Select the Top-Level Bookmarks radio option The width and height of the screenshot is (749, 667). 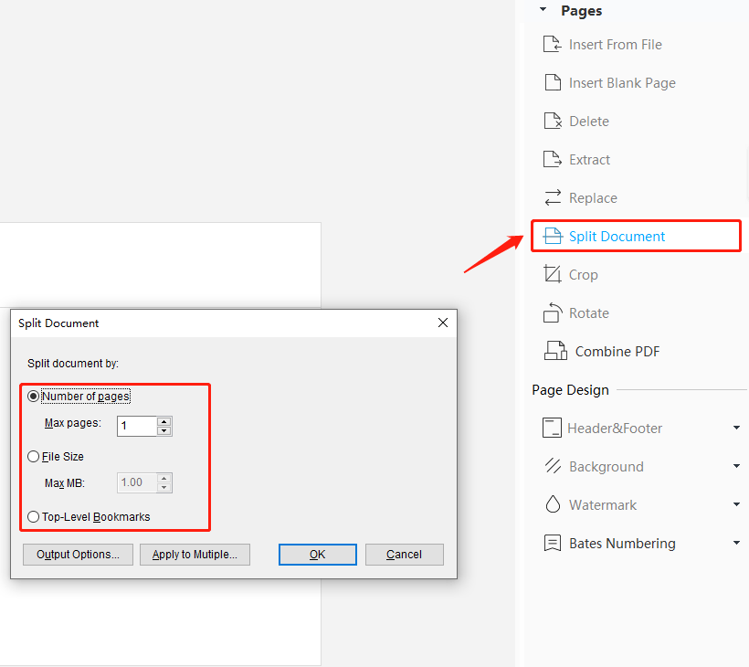tap(33, 516)
